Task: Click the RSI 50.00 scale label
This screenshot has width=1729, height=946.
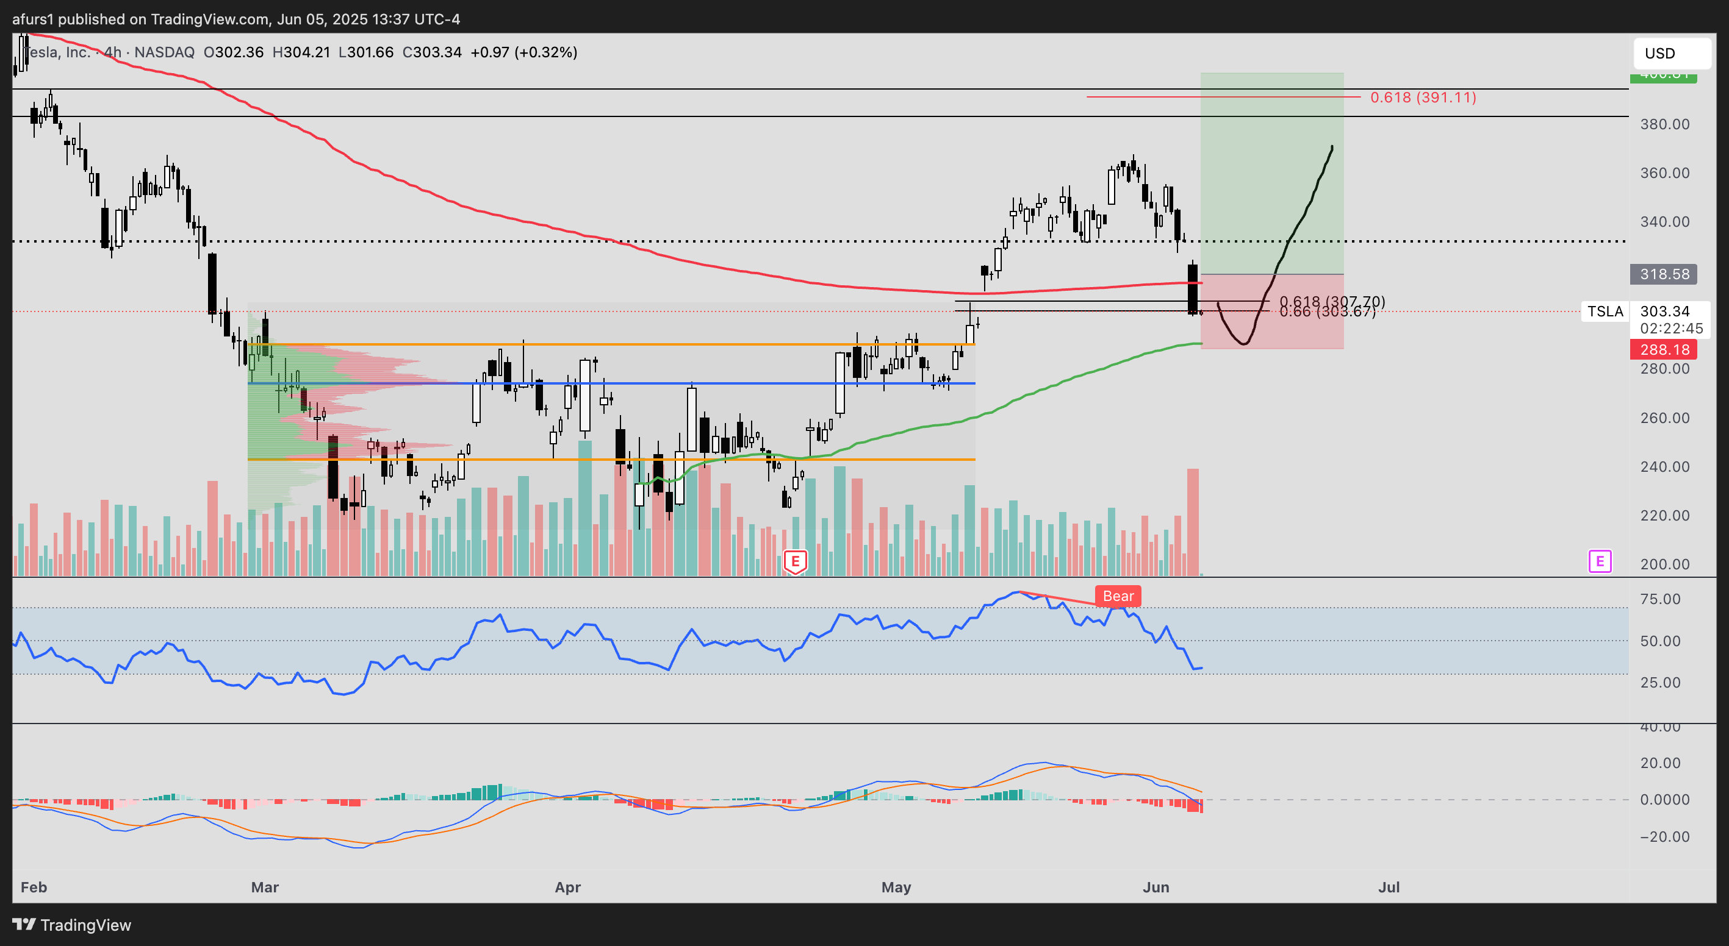Action: pyautogui.click(x=1660, y=641)
